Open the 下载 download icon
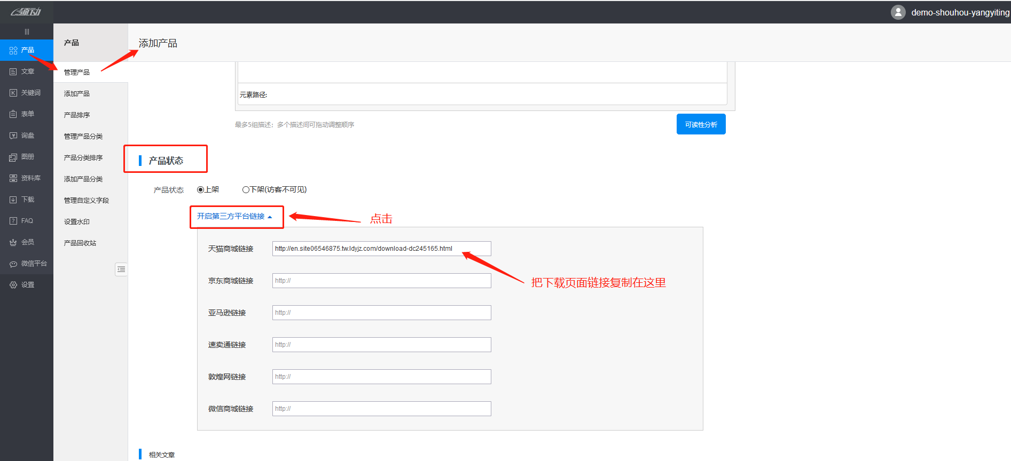This screenshot has height=461, width=1011. pos(13,200)
